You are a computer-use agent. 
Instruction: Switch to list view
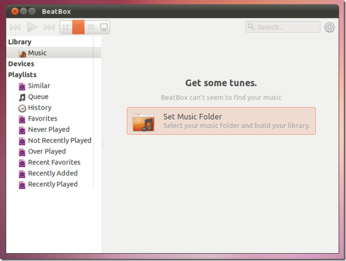click(x=78, y=27)
